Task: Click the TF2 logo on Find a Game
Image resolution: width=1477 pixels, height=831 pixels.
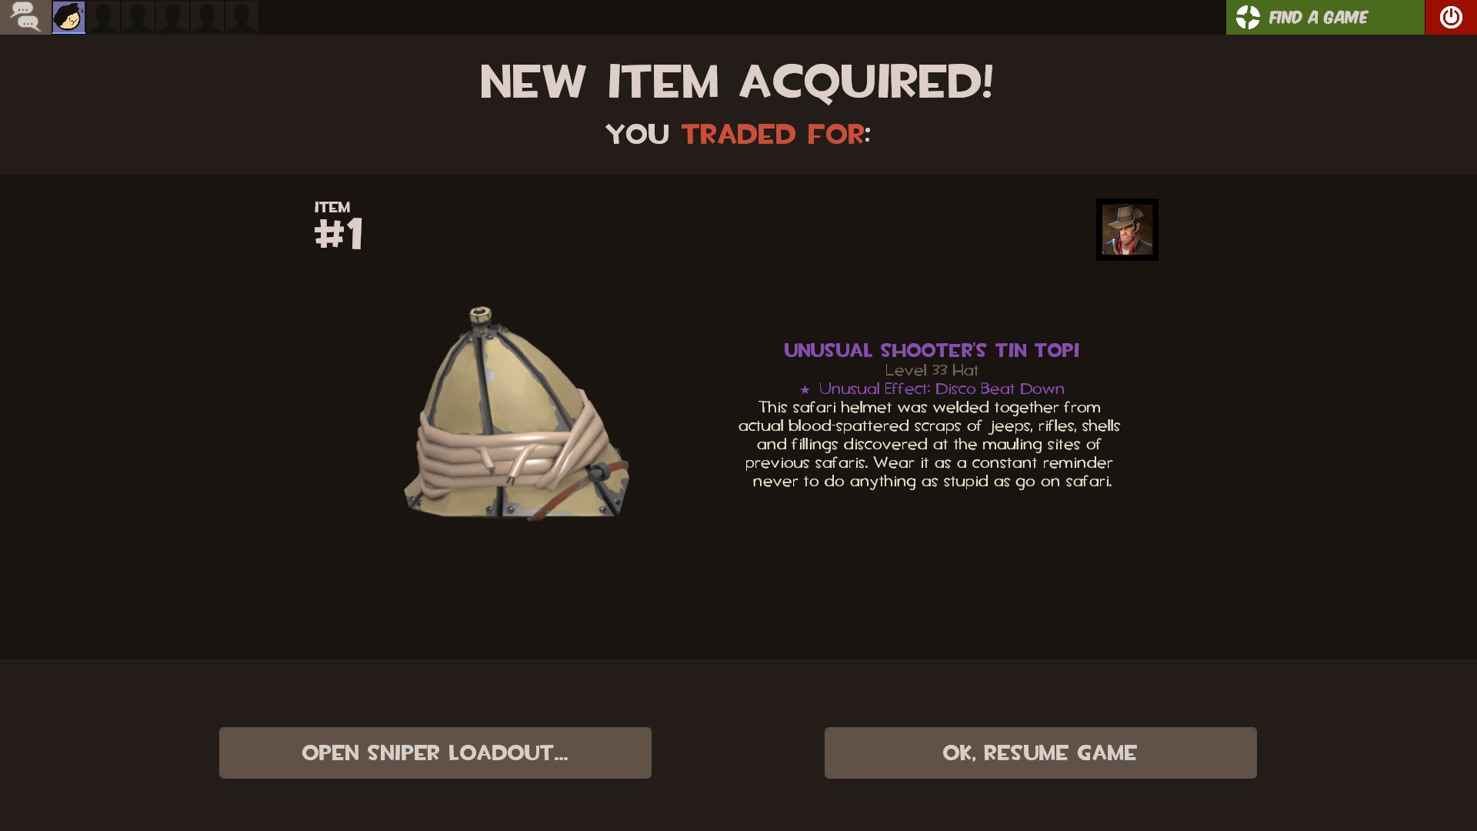Action: (1248, 17)
